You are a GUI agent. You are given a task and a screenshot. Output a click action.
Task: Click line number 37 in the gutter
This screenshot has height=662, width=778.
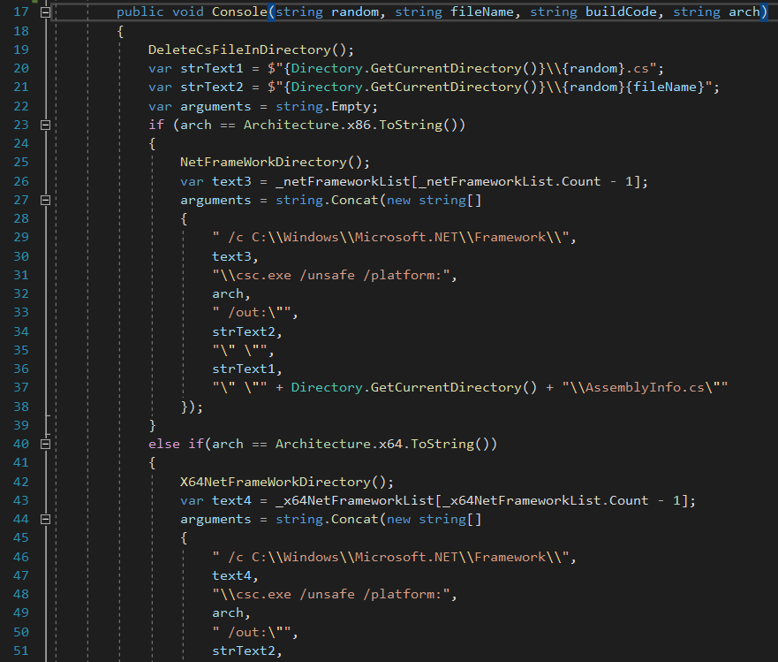21,387
